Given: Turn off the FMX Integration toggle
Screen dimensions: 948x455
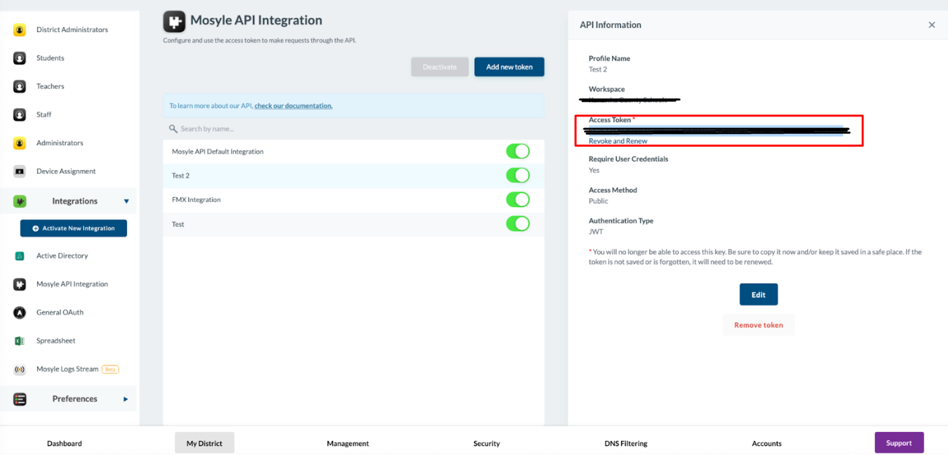Looking at the screenshot, I should pos(518,200).
